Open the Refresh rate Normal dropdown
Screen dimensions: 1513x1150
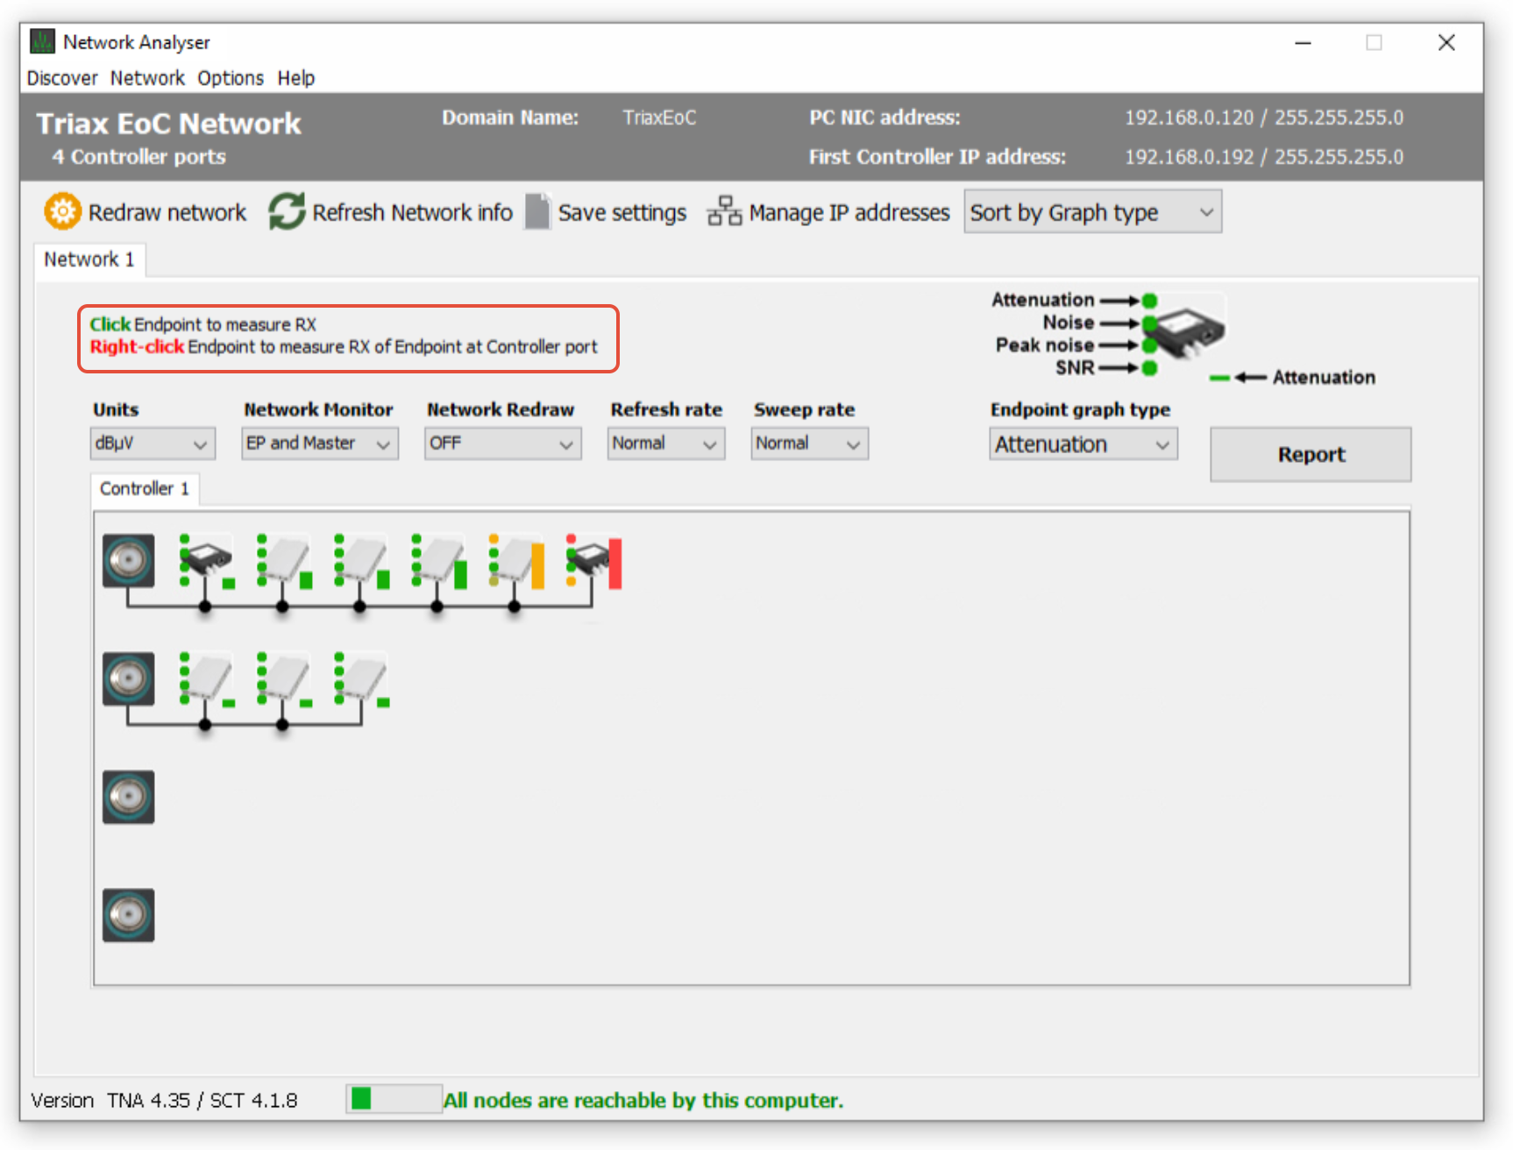tap(666, 444)
